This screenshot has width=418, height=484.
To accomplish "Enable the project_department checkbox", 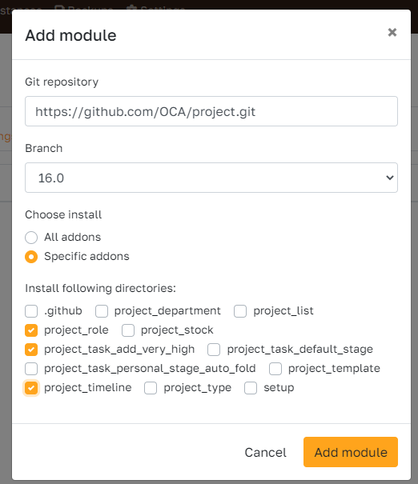I will point(102,311).
